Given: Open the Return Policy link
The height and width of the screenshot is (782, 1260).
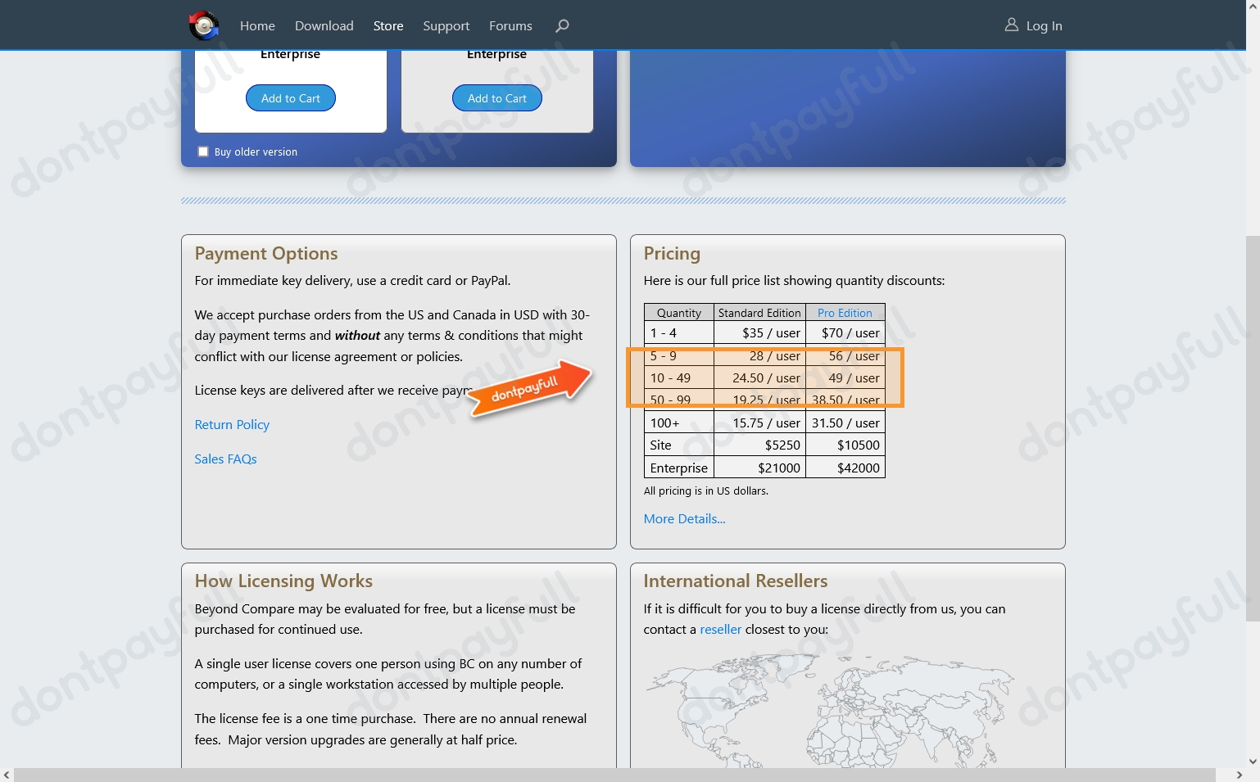Looking at the screenshot, I should (x=232, y=424).
